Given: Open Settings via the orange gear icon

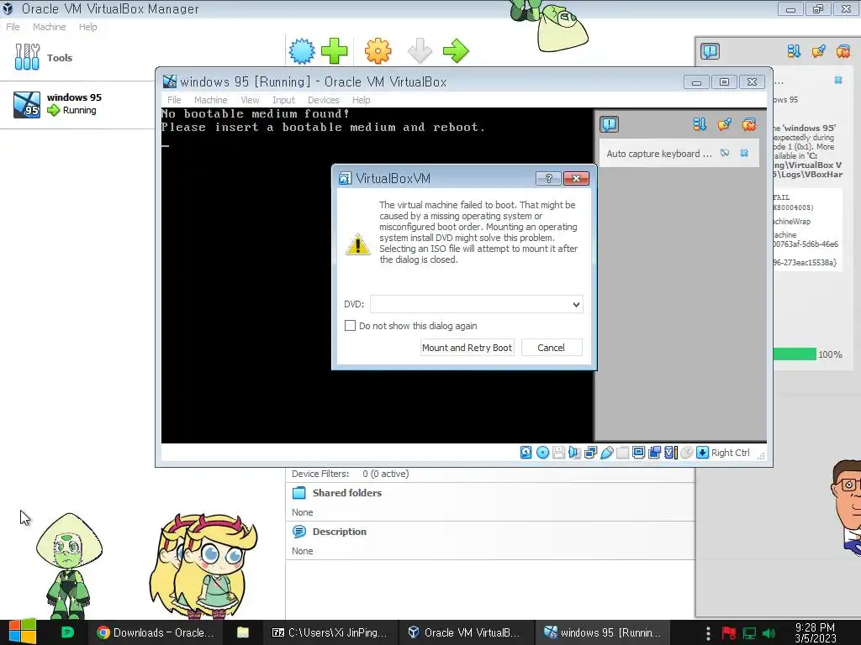Looking at the screenshot, I should (378, 51).
